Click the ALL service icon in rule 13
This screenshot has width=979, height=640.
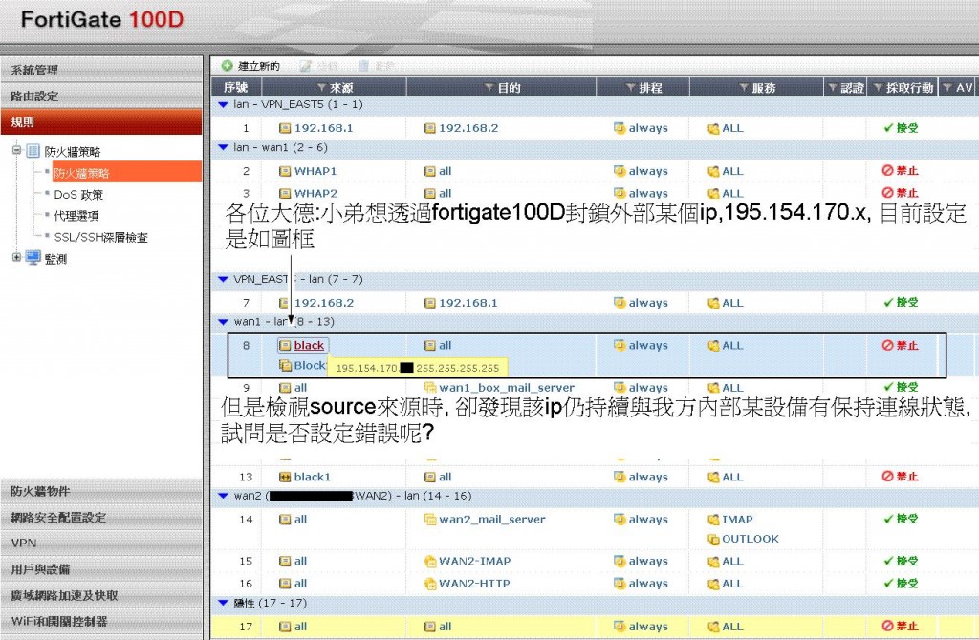click(713, 477)
